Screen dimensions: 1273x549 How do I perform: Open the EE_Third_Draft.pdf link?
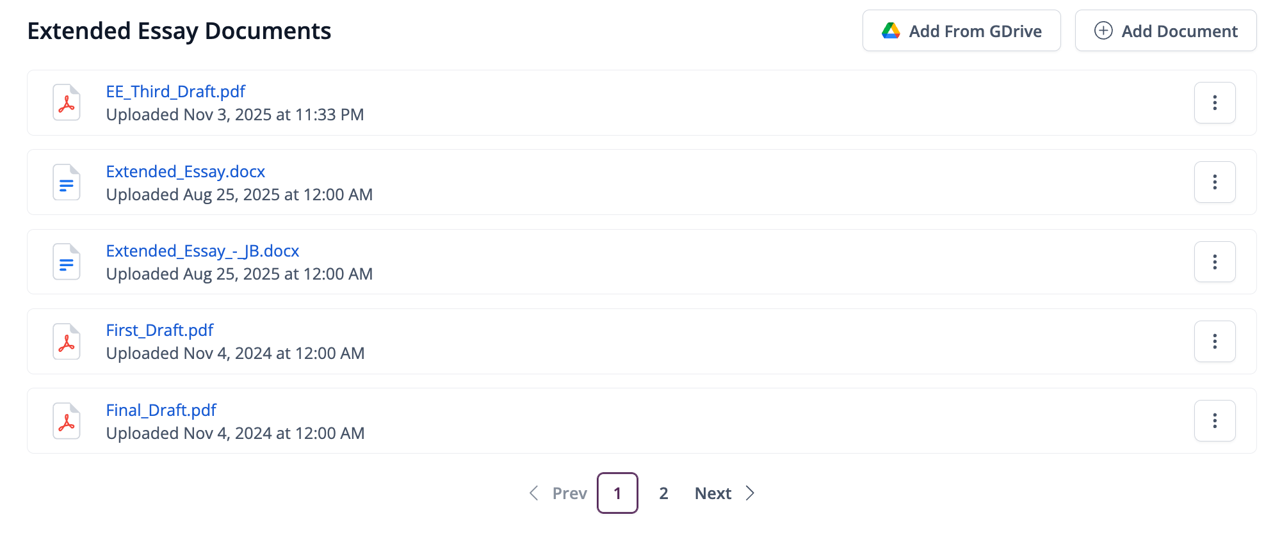pos(175,91)
